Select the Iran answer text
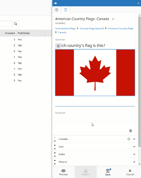Viewport: 141px width, 178px height. [61, 147]
